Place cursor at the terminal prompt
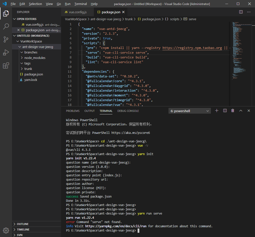 (138, 231)
